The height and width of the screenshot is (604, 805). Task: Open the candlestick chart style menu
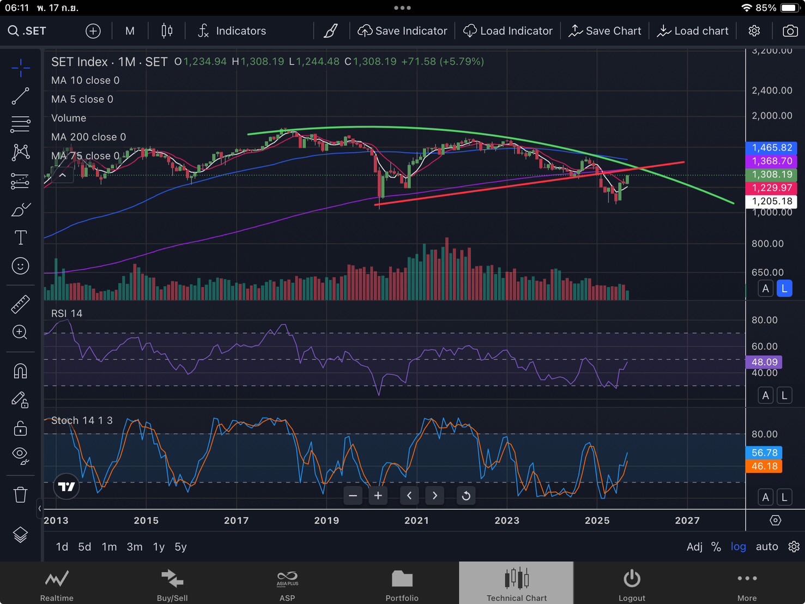click(x=167, y=31)
